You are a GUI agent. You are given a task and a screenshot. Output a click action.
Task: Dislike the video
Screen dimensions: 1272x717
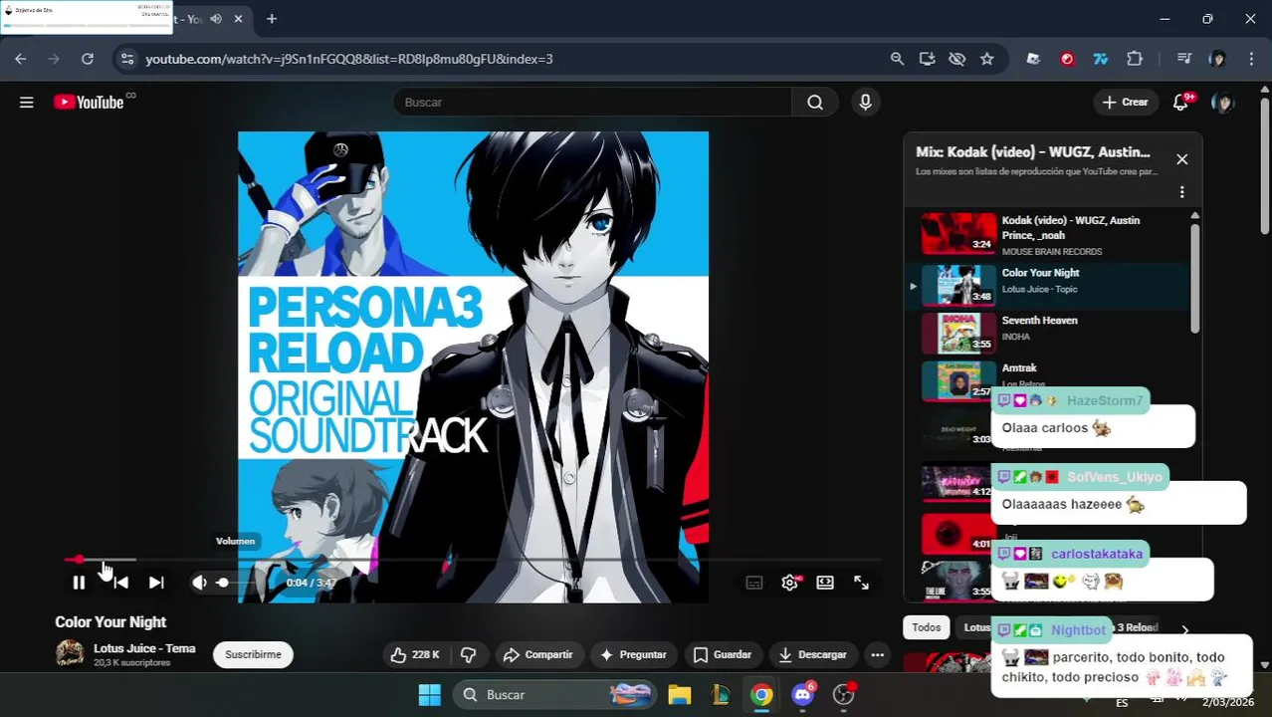(x=468, y=654)
